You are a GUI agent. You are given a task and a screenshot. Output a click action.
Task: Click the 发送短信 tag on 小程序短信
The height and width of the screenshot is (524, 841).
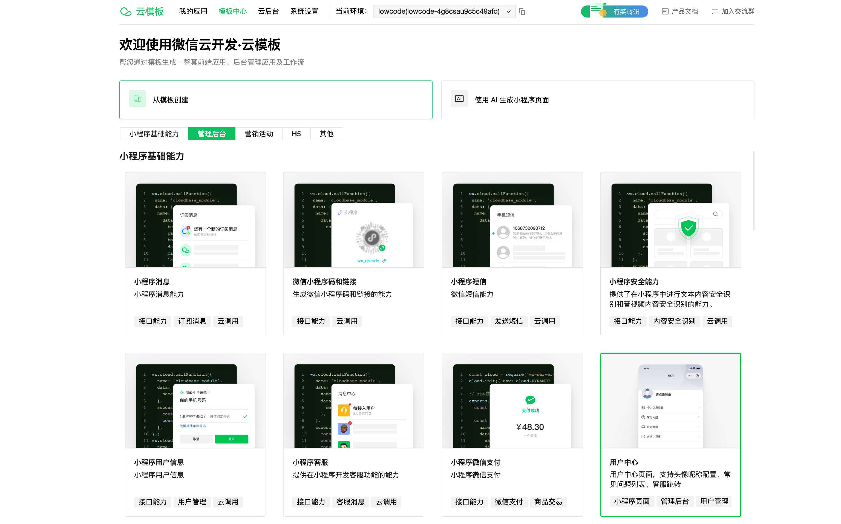coord(509,321)
